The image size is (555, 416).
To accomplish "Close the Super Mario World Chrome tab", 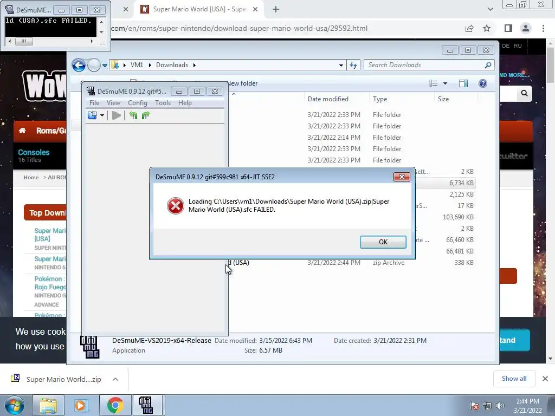I will (255, 10).
